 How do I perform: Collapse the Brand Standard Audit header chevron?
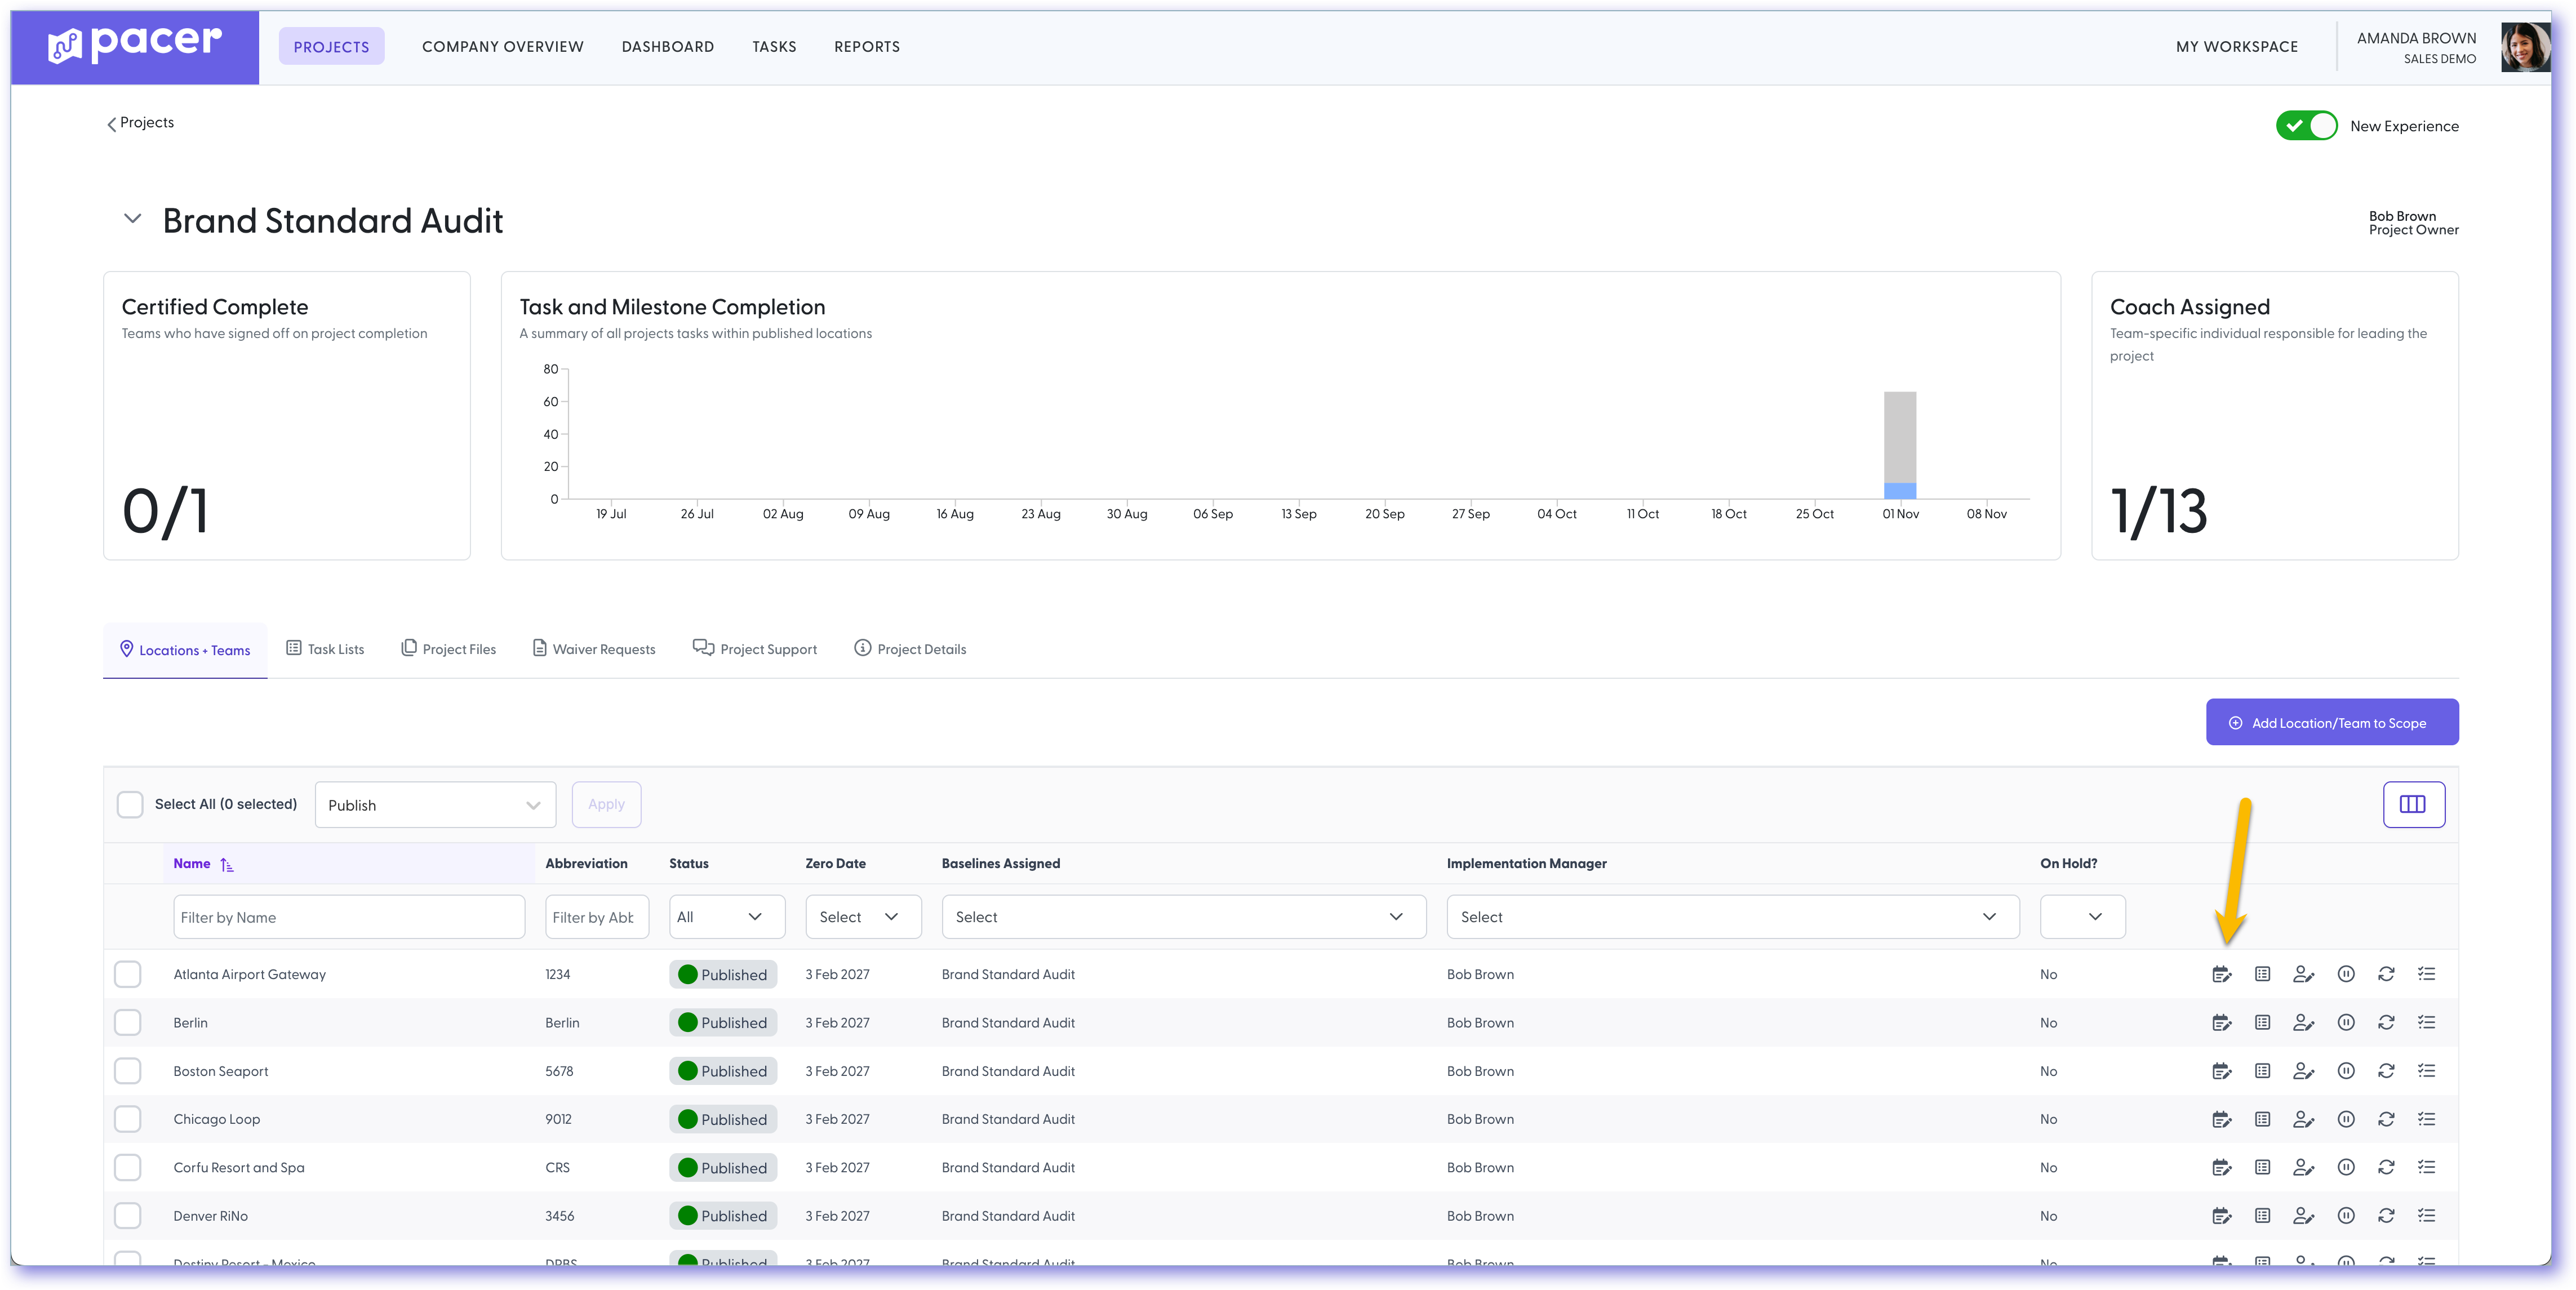132,218
